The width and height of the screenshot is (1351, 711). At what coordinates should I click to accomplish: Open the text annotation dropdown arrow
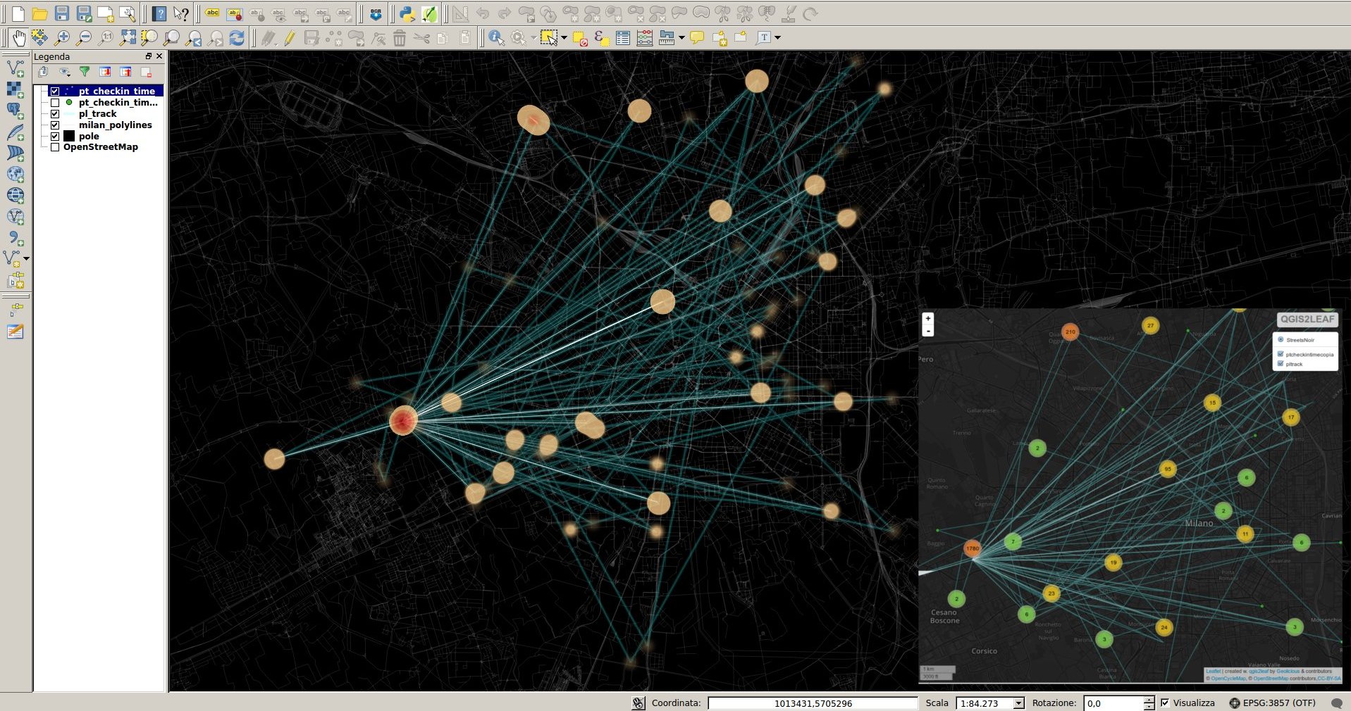click(x=778, y=37)
